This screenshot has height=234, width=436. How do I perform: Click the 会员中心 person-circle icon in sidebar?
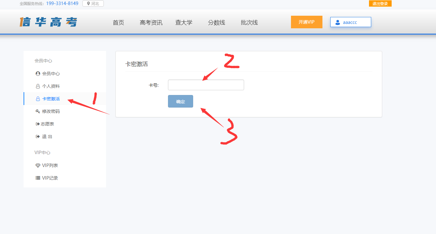pos(38,74)
